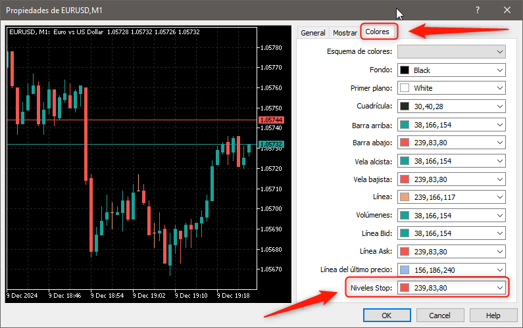Click the orange Línea color swatch
Viewport: 523px width, 328px height.
click(405, 197)
